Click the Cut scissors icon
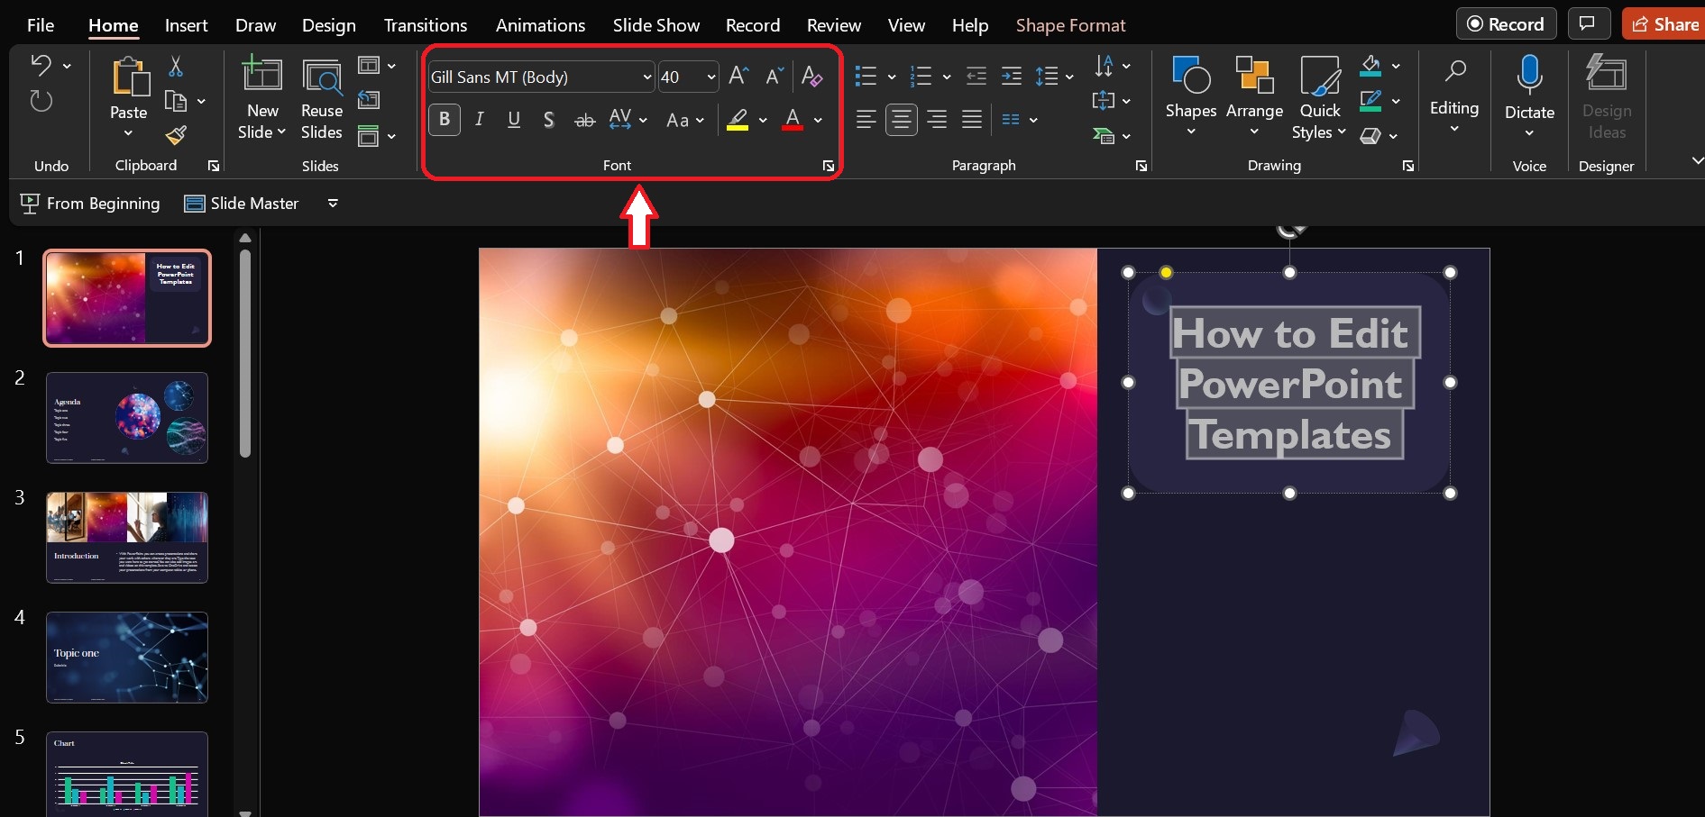Screen dimensions: 1705x817 pos(176,67)
